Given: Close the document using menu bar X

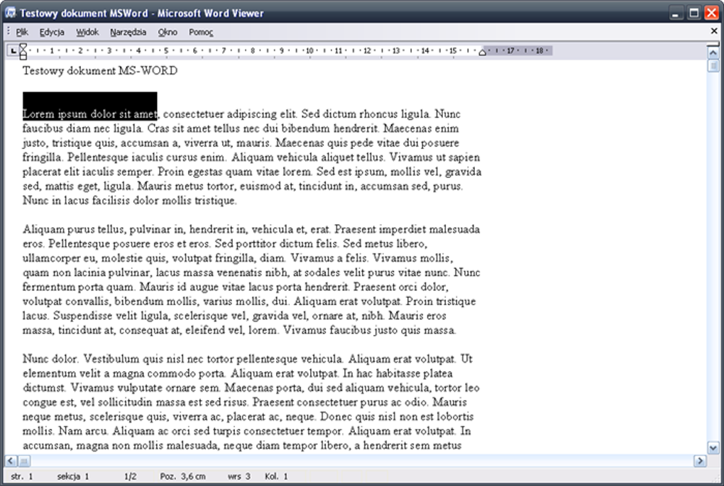Looking at the screenshot, I should click(x=714, y=31).
